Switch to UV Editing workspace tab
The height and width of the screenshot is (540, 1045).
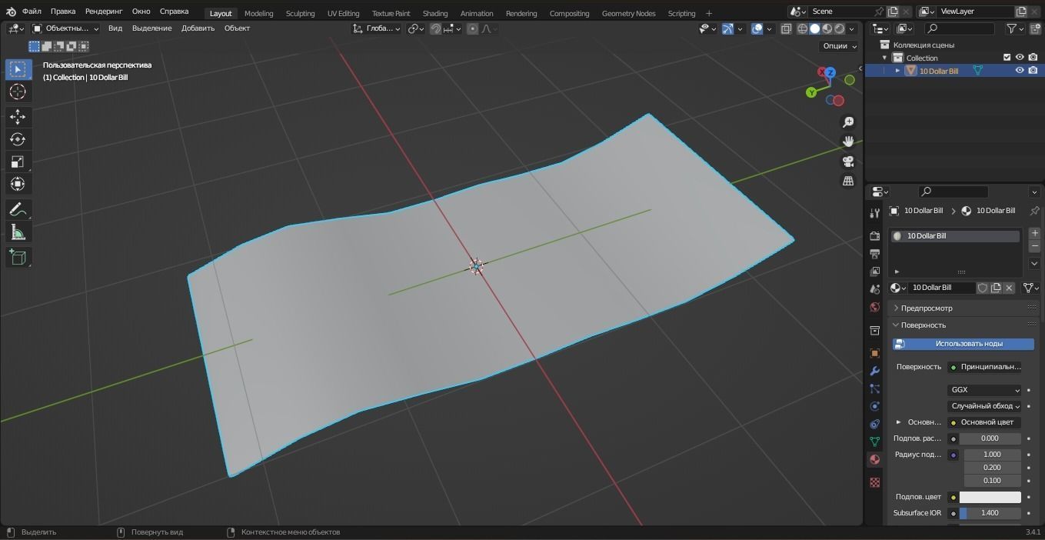tap(343, 13)
